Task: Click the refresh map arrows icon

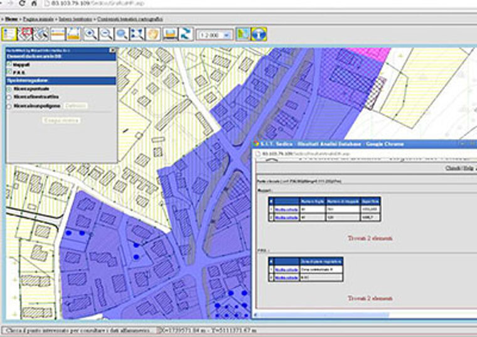Action: coord(185,34)
